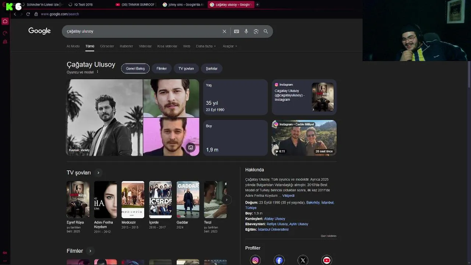
Task: Click the Geri bildirim link
Action: click(329, 236)
